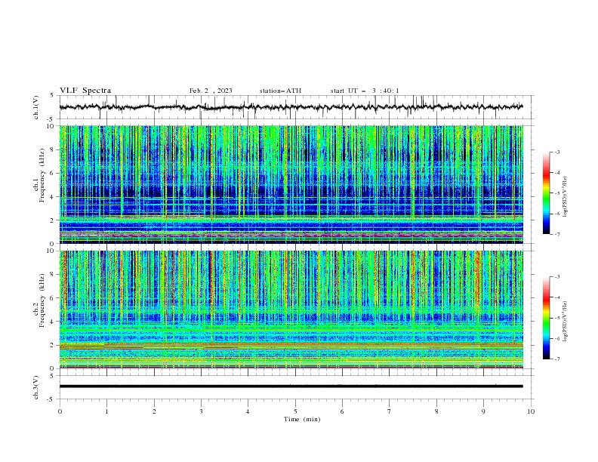Screen dimensions: 598x462
Task: Click the "start UT = 3 :40: 1" label
Action: point(365,91)
